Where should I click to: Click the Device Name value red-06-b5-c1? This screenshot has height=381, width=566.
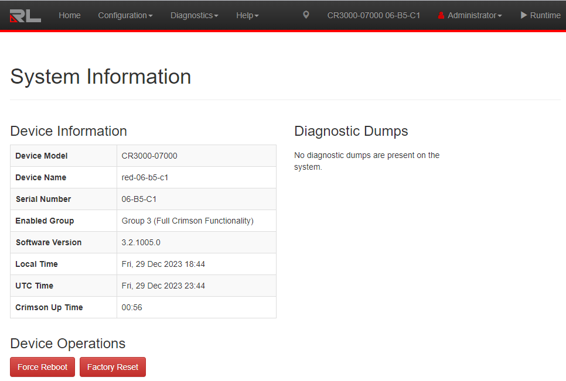(x=145, y=177)
